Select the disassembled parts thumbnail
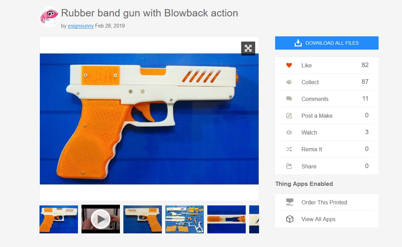 pyautogui.click(x=185, y=219)
